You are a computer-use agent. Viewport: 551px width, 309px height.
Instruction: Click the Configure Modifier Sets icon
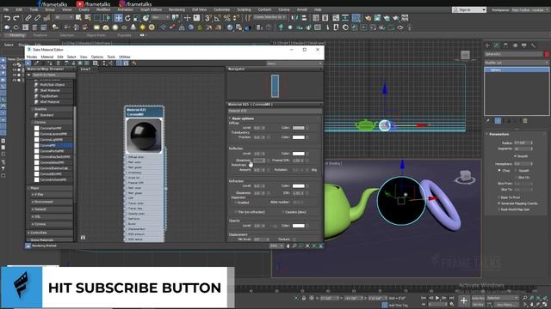click(x=525, y=120)
